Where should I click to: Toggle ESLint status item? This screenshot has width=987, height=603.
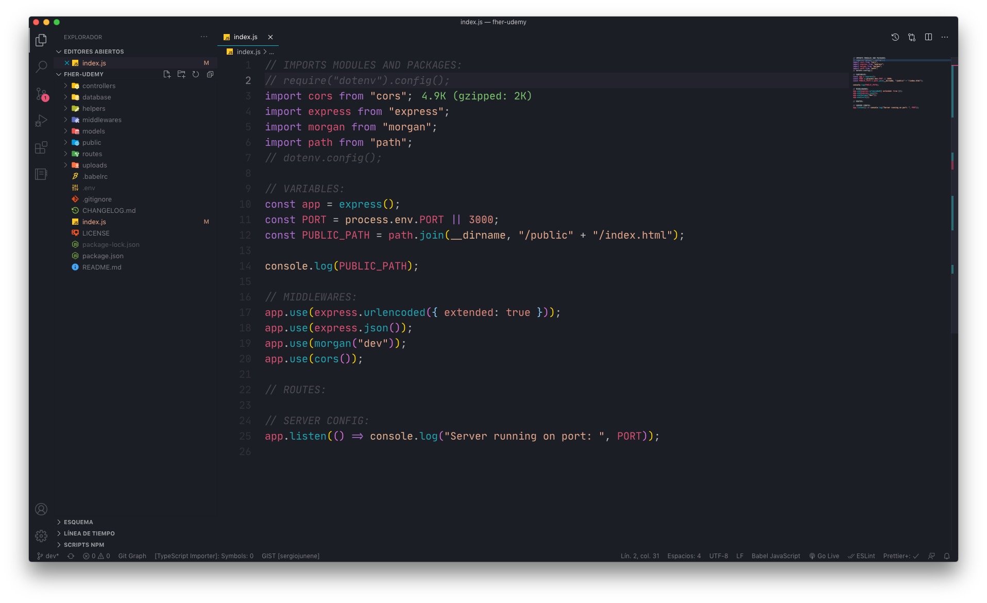coord(862,556)
